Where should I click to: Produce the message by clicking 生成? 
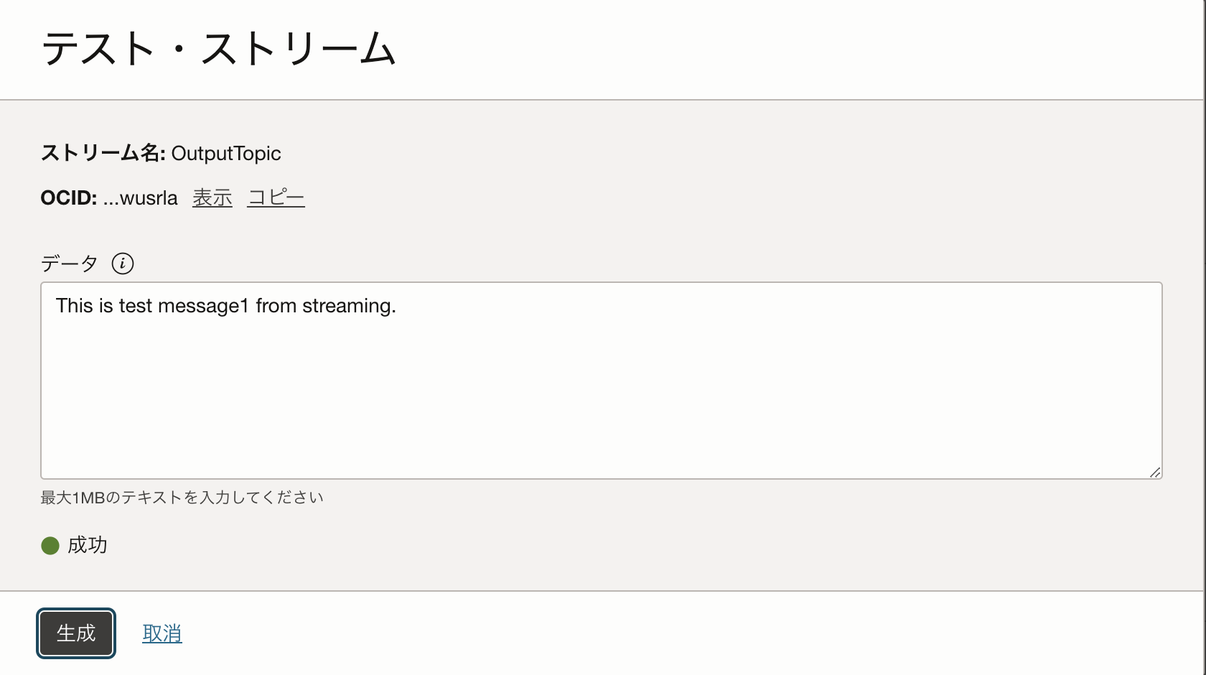click(75, 633)
